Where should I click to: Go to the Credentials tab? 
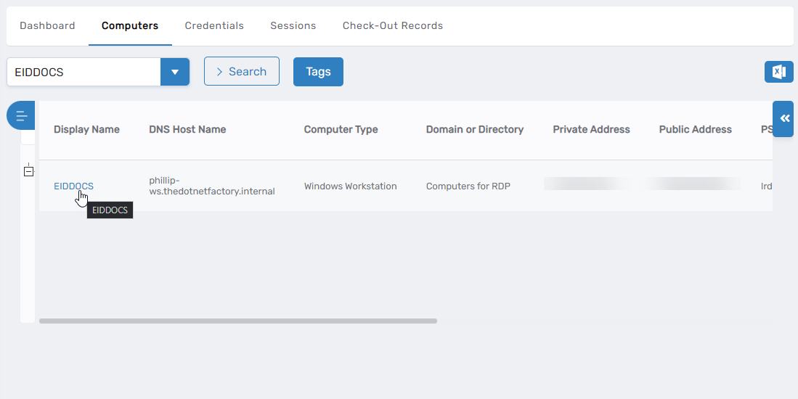(x=214, y=25)
